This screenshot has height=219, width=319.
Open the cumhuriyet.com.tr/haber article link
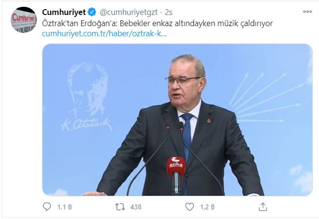click(104, 33)
